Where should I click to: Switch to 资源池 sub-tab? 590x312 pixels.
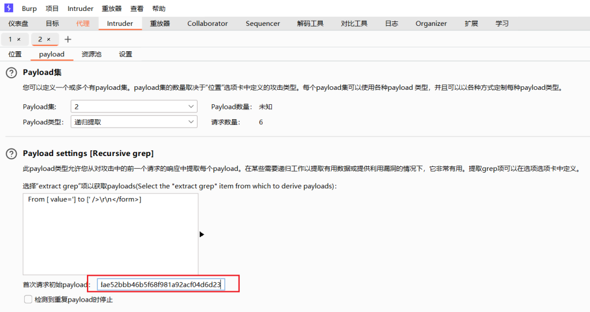(x=91, y=54)
